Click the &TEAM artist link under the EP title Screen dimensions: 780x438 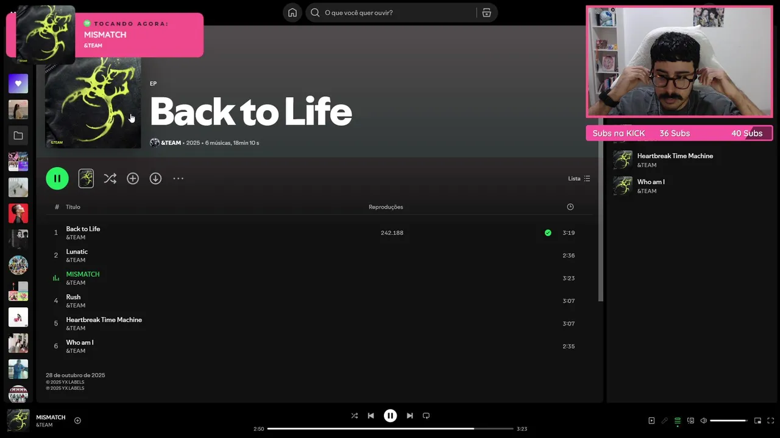point(171,143)
